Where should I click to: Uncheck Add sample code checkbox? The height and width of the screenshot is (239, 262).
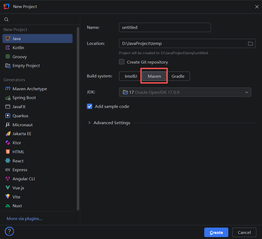(x=90, y=106)
